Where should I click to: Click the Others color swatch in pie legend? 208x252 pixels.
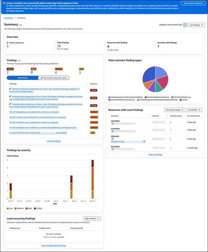click(x=181, y=100)
